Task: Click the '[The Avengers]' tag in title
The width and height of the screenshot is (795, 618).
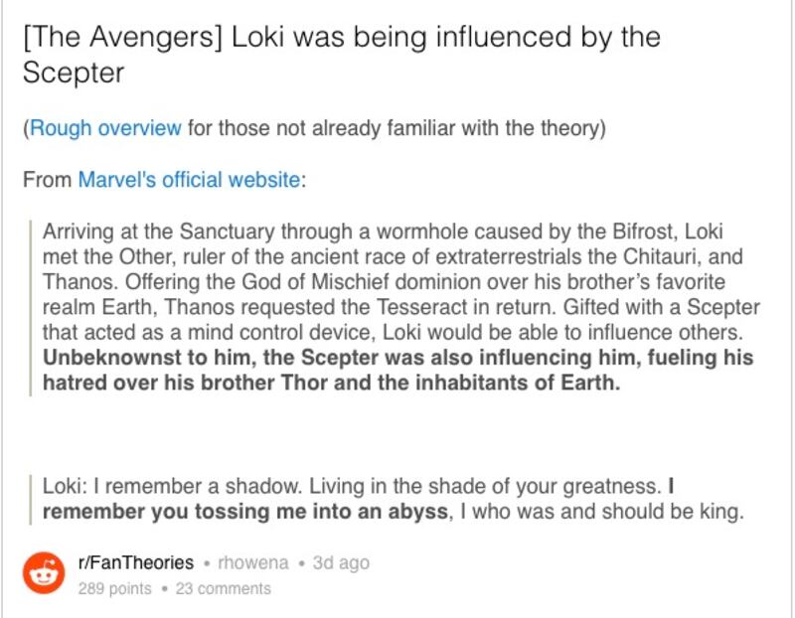Action: coord(122,37)
